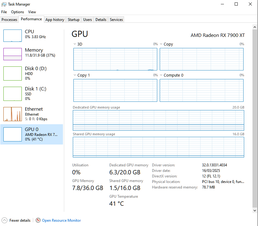Screen dimensions: 258x226
Task: Click the 3D engine usage graph
Action: coord(115,59)
